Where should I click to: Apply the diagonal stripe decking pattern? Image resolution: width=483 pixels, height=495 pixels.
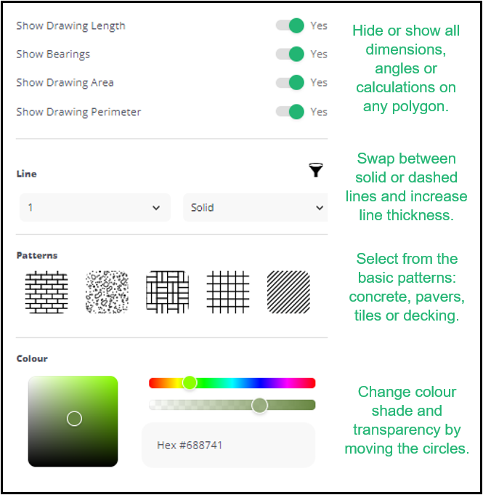point(288,292)
